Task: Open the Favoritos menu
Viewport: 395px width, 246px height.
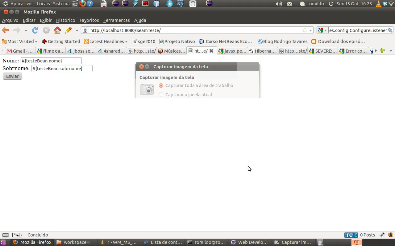Action: pos(89,20)
